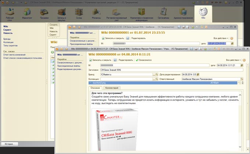Open Типы скриптов link

(10, 46)
